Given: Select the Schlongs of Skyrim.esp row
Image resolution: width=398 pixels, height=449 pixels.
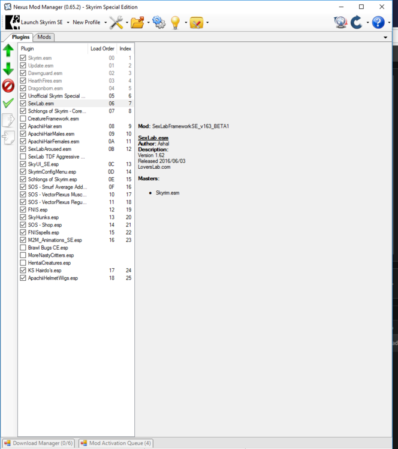Looking at the screenshot, I should pos(76,179).
